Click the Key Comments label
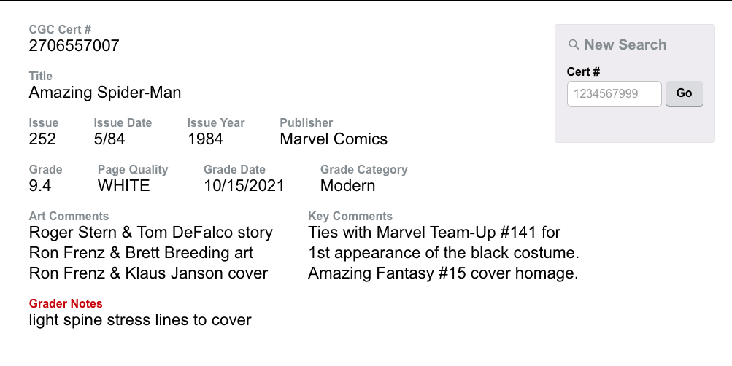Viewport: 732px width, 366px height. coord(350,216)
